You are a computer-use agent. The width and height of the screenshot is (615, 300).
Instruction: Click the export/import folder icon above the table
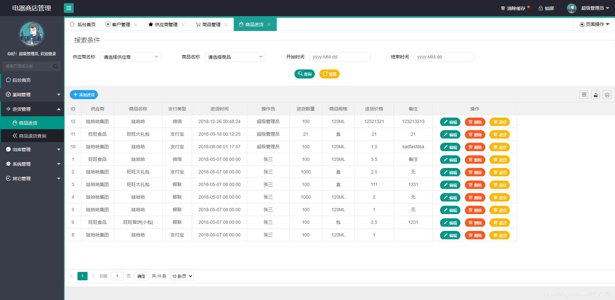point(595,95)
